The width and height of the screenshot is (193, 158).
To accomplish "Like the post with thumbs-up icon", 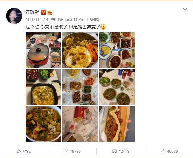I will (x=163, y=151).
